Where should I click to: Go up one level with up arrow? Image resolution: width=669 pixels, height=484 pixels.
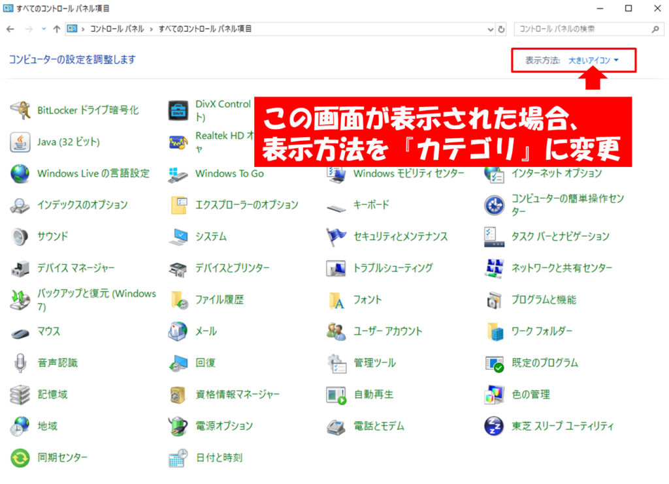56,29
